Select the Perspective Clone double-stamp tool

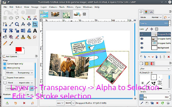[29, 37]
